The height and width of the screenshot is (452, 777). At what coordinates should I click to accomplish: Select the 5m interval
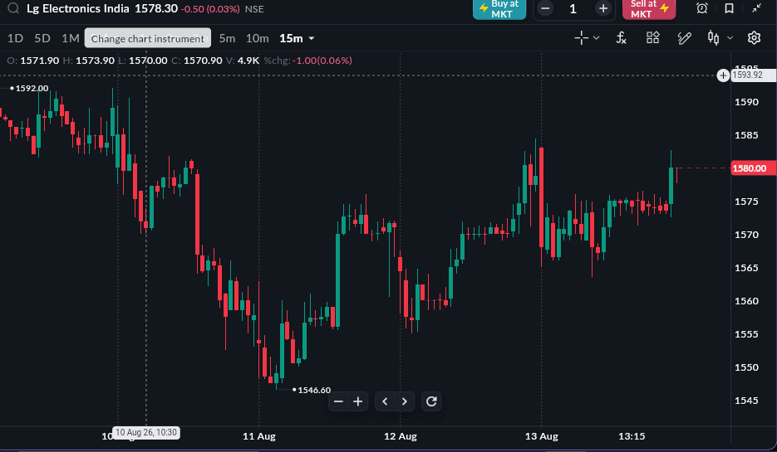(227, 38)
